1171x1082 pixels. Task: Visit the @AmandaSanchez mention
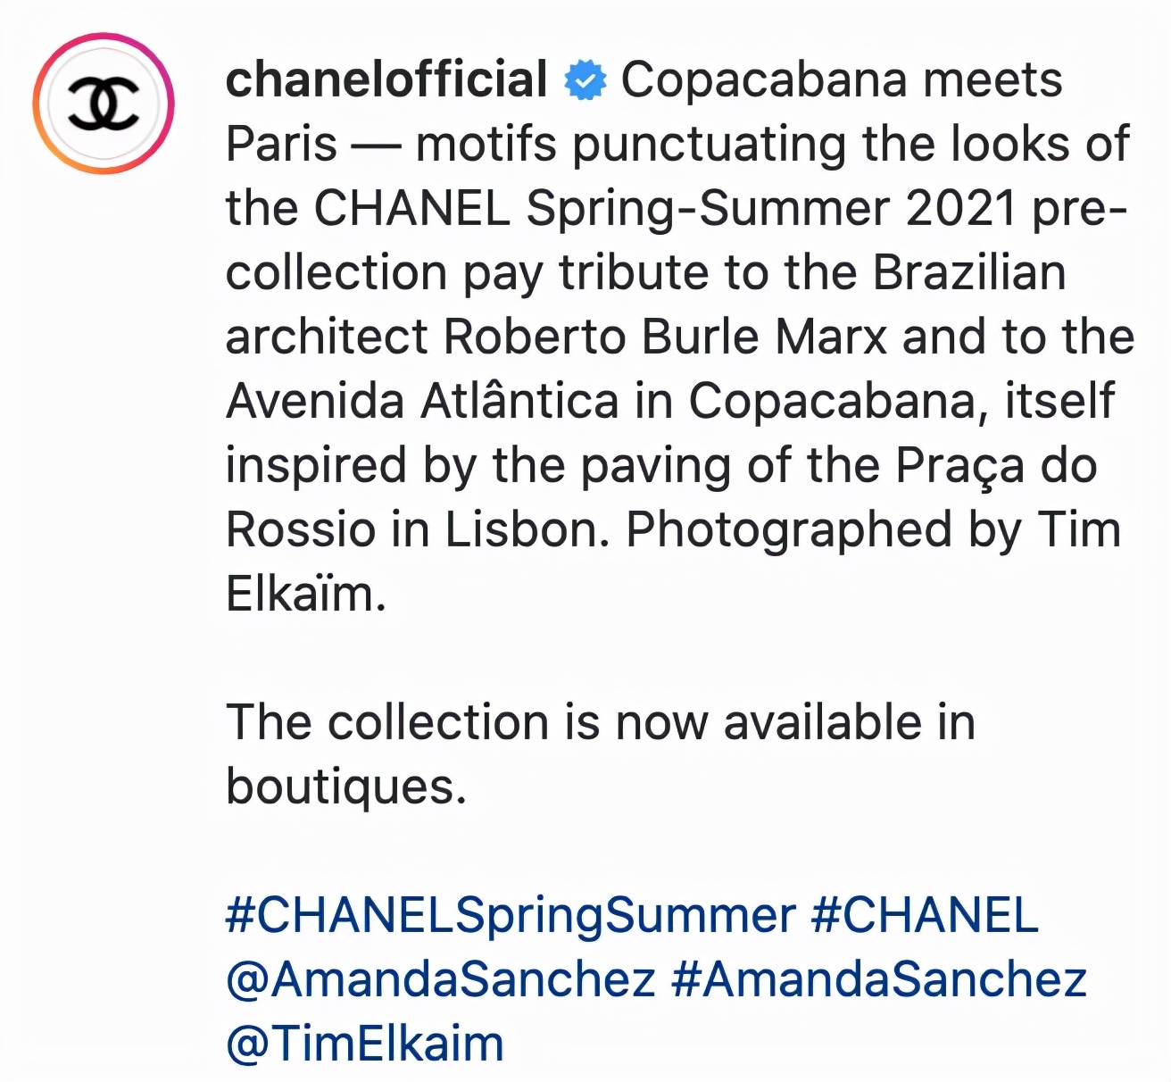pos(441,980)
